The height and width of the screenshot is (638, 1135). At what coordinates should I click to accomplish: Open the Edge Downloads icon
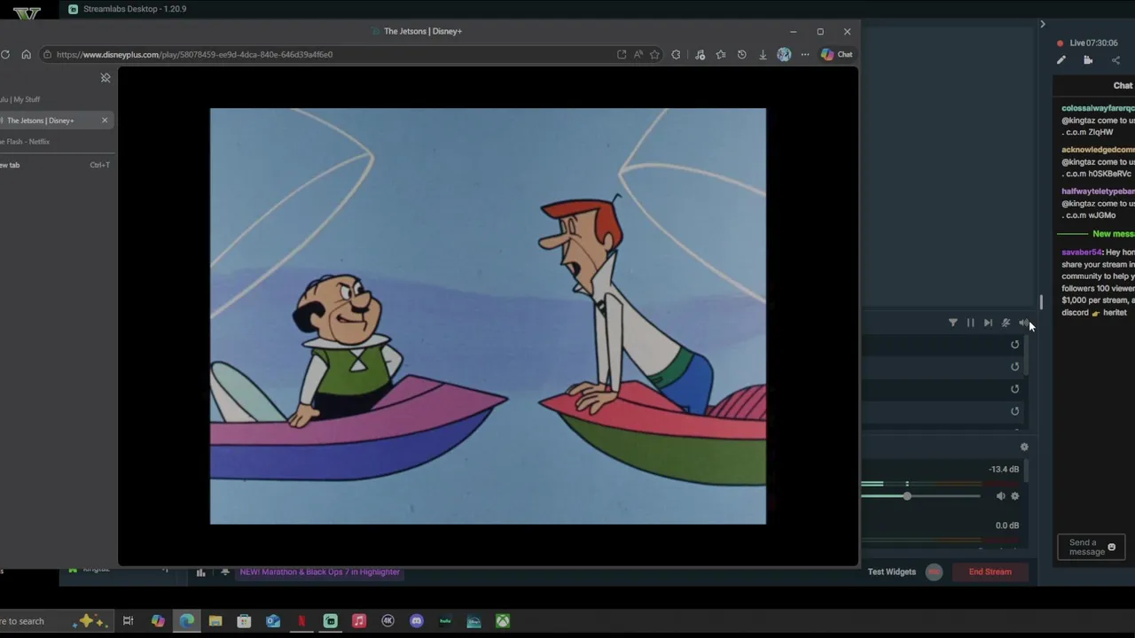click(x=763, y=54)
